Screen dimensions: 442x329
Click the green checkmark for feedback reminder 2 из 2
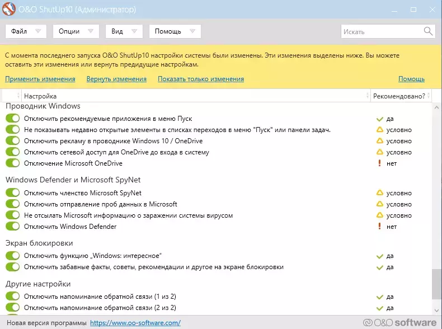click(380, 308)
